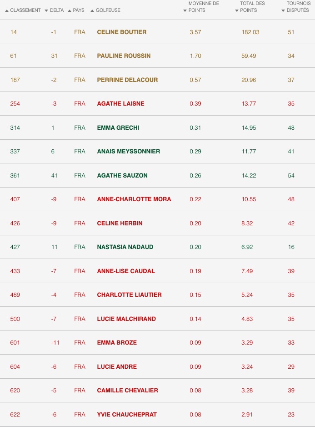The image size is (315, 427).
Task: Sort by Delta column arrow
Action: (46, 10)
